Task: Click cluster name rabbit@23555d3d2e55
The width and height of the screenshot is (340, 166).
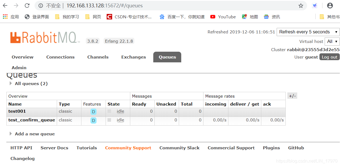Action: tap(313, 50)
